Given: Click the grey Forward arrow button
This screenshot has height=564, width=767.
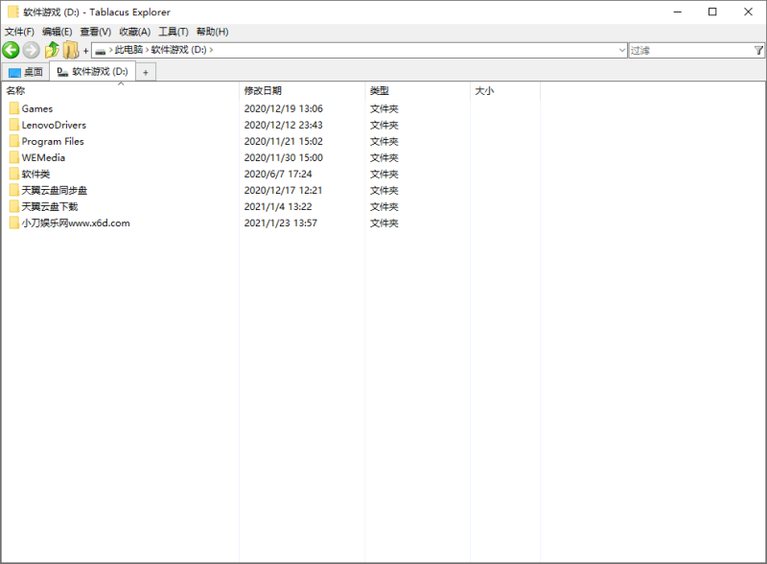Looking at the screenshot, I should click(x=32, y=50).
